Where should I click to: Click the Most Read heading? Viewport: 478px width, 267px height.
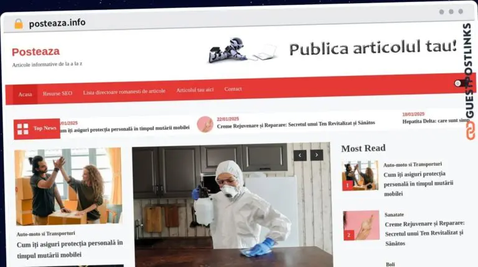[363, 148]
